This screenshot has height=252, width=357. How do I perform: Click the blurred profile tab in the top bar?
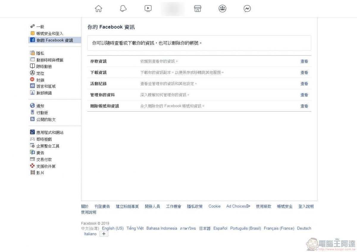173,9
